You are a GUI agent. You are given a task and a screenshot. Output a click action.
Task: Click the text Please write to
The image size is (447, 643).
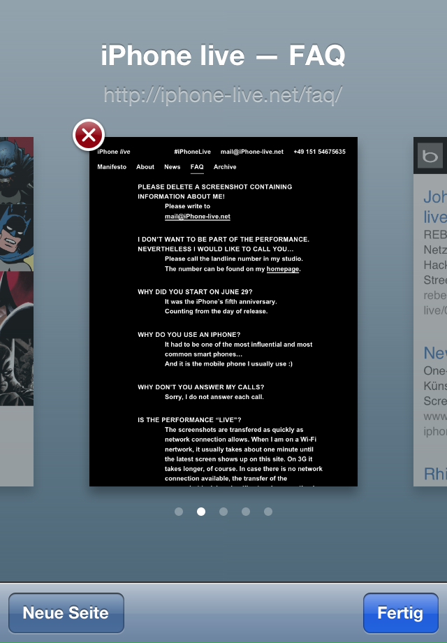point(187,206)
